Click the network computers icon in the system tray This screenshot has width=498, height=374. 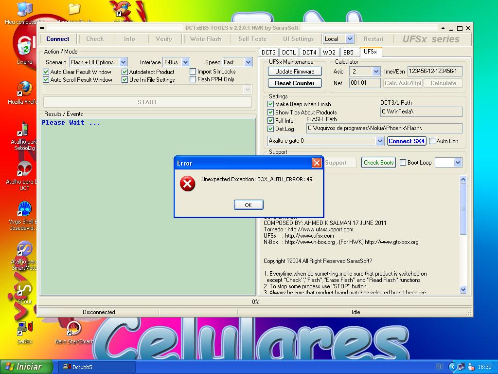tap(461, 367)
